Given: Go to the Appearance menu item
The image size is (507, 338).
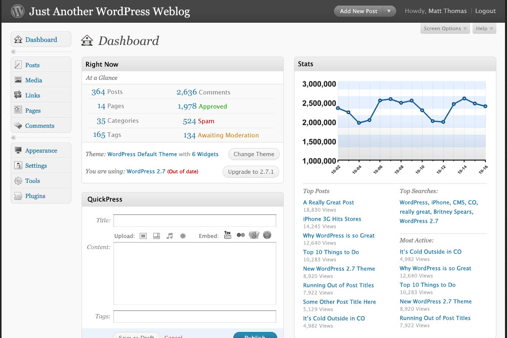Looking at the screenshot, I should [41, 151].
